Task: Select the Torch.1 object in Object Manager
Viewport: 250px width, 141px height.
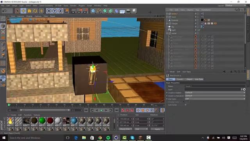Action: point(174,14)
